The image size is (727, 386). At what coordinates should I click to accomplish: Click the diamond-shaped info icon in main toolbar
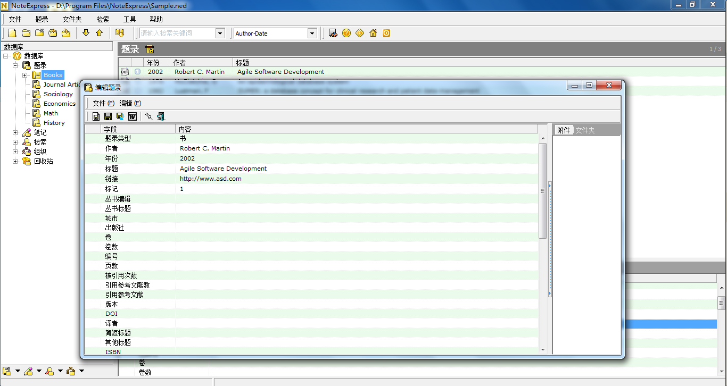point(360,33)
